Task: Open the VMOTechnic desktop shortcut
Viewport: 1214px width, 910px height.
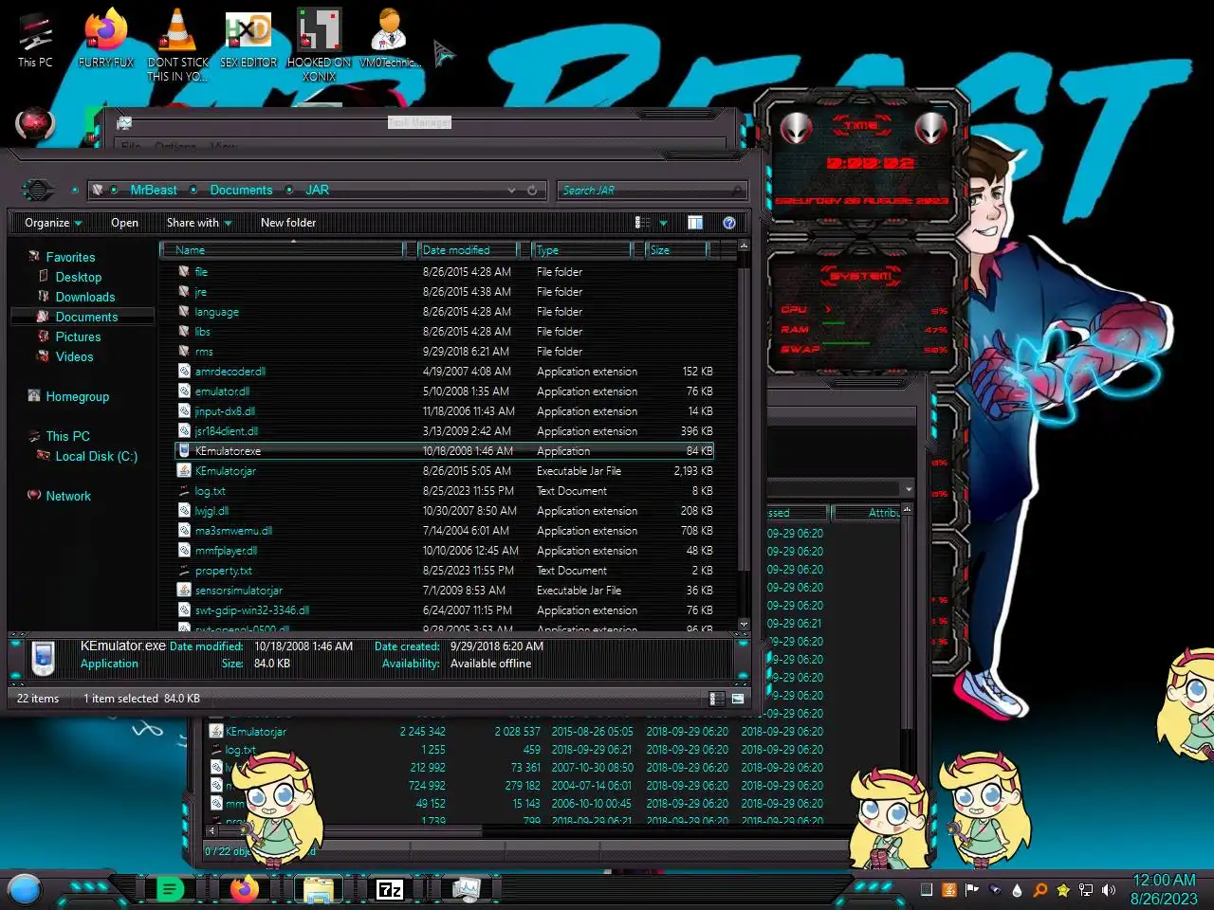Action: 389,39
